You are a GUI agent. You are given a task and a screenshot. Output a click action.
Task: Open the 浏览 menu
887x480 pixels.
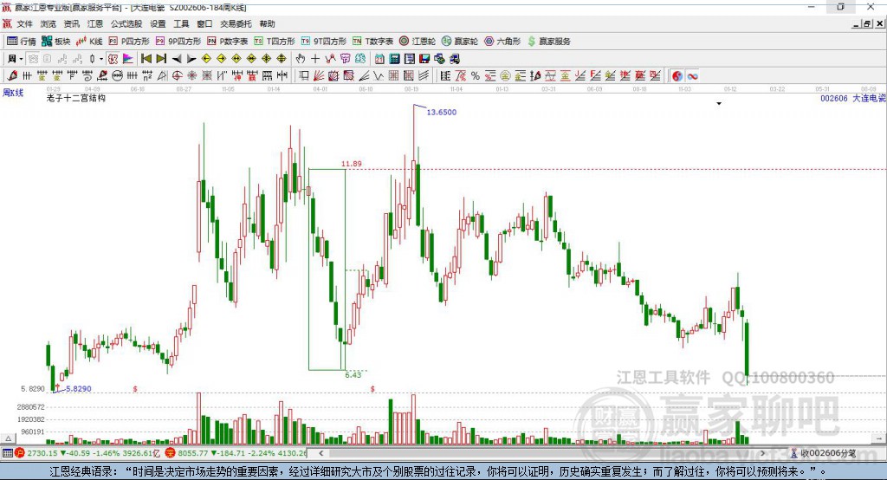point(49,23)
